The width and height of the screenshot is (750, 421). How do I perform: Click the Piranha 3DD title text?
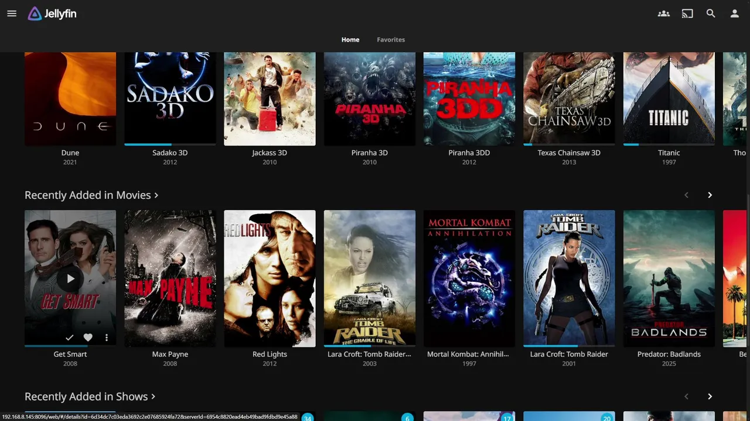click(x=469, y=153)
